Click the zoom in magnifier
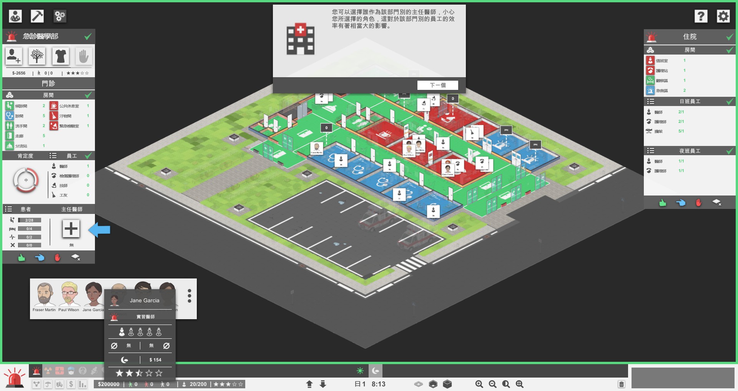Screen dimensions: 738x391 (x=479, y=384)
